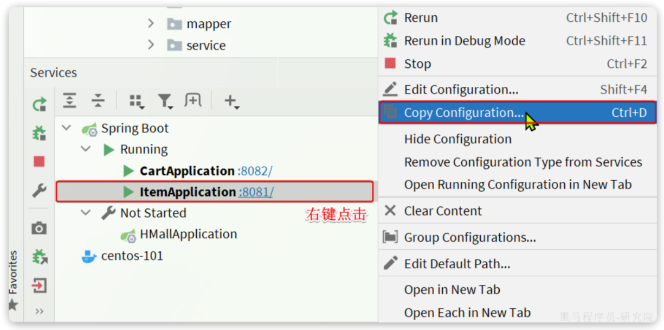The width and height of the screenshot is (664, 330).
Task: Expand the mapper folder
Action: 151,24
